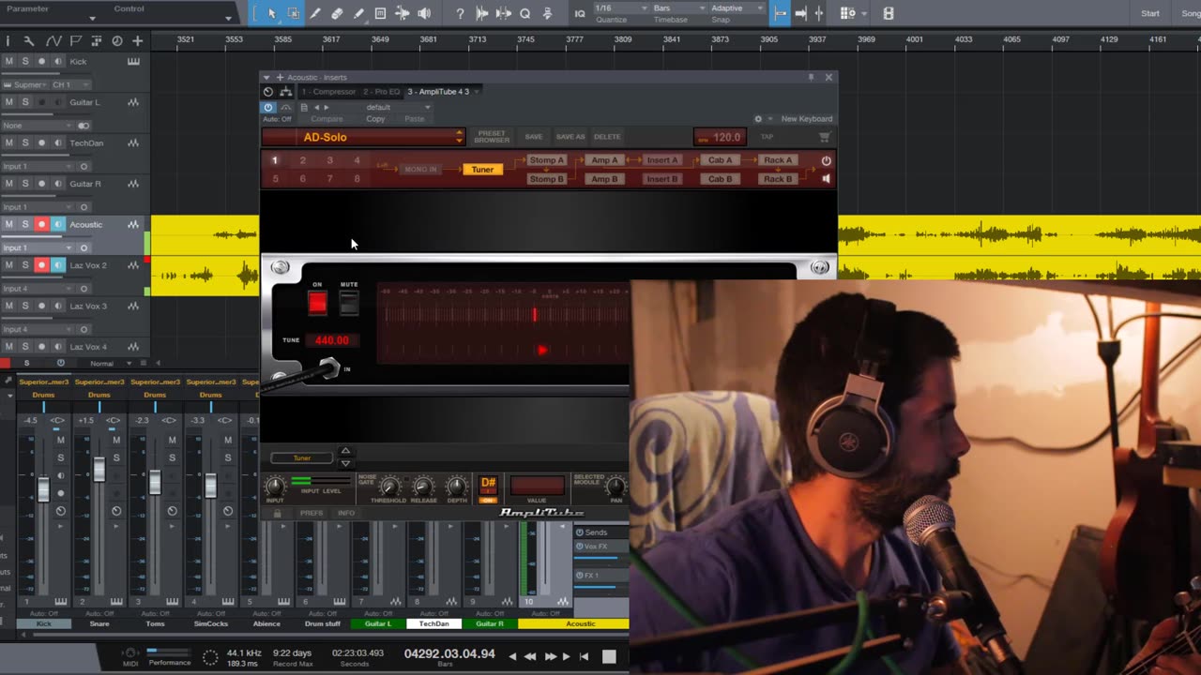This screenshot has height=675, width=1201.
Task: Adjust the Kick channel fader
Action: 43,488
